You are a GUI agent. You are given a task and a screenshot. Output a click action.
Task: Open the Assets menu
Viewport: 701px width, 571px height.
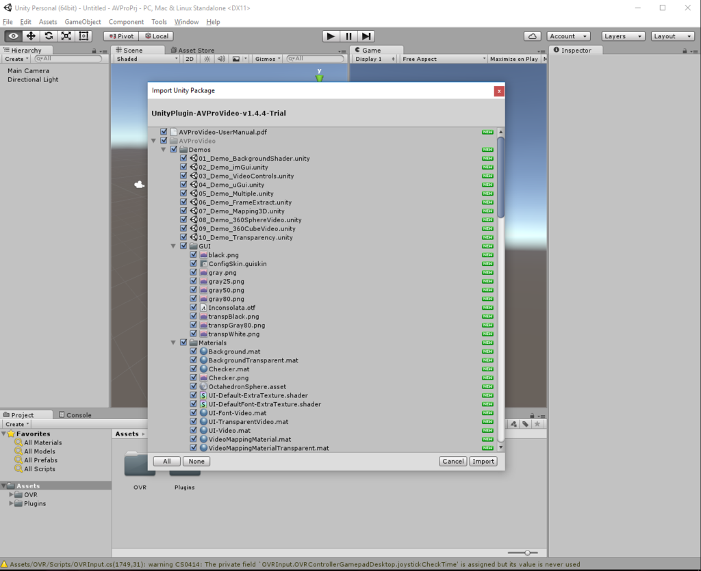(48, 22)
